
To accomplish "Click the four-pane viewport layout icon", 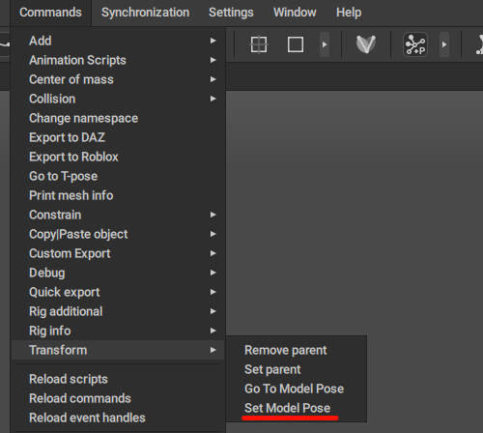I will click(x=259, y=44).
